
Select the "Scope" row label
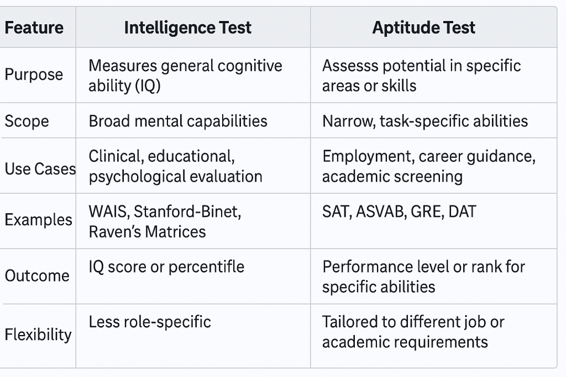coord(27,121)
